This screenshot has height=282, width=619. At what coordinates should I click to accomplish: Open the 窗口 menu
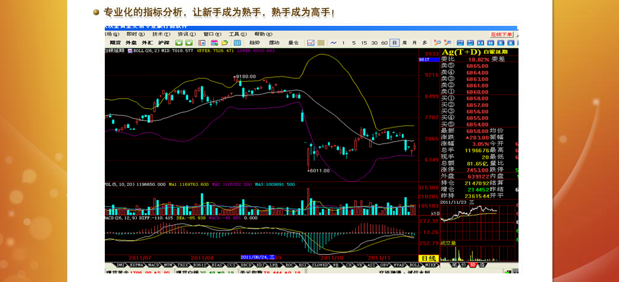pyautogui.click(x=212, y=34)
